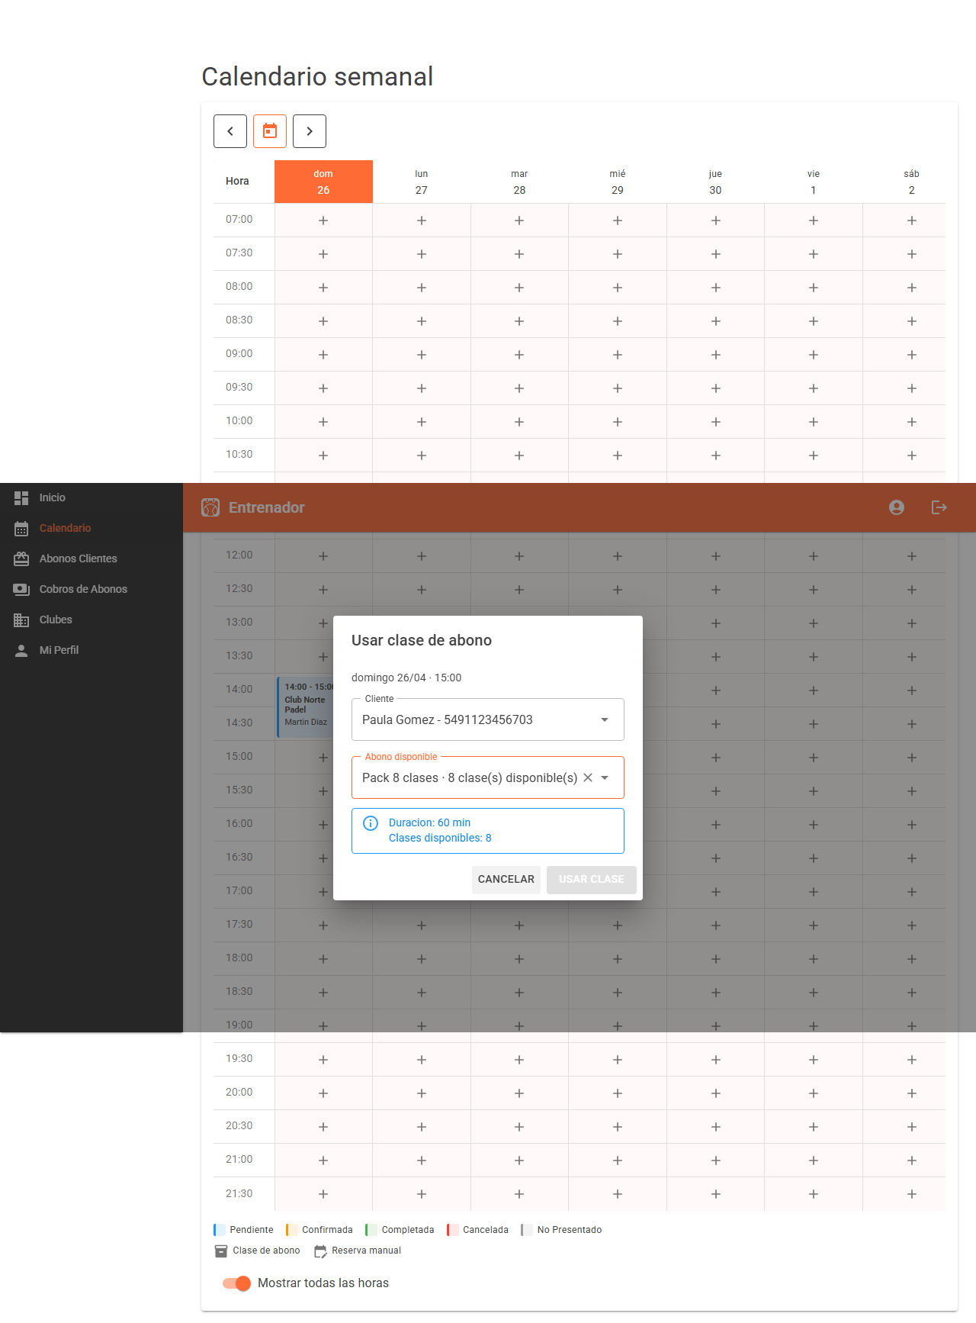Add booking Monday at 07:30
This screenshot has width=976, height=1323.
pyautogui.click(x=422, y=254)
